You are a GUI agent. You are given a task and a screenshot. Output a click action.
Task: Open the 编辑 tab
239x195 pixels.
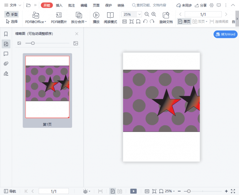[84, 6]
